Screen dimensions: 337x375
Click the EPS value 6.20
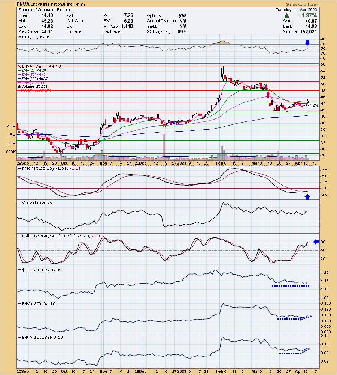[128, 21]
